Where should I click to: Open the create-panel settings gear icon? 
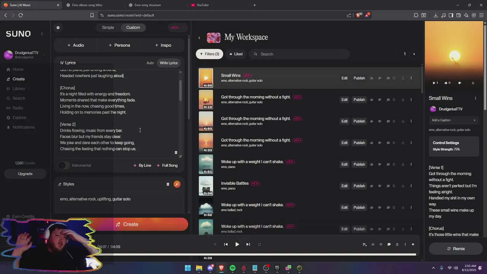58,27
